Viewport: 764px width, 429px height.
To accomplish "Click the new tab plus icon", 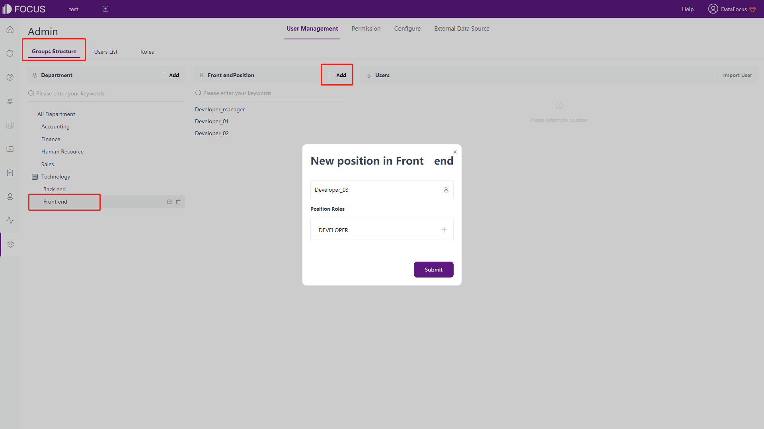I will click(105, 9).
